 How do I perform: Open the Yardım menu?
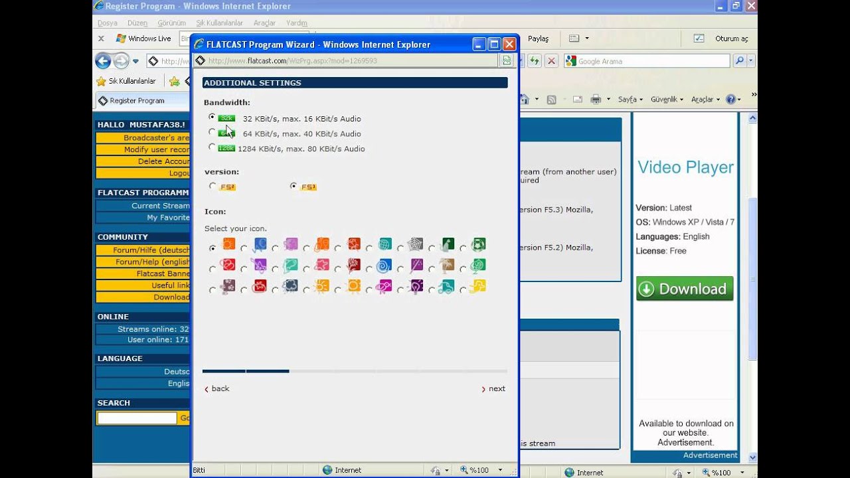(297, 23)
